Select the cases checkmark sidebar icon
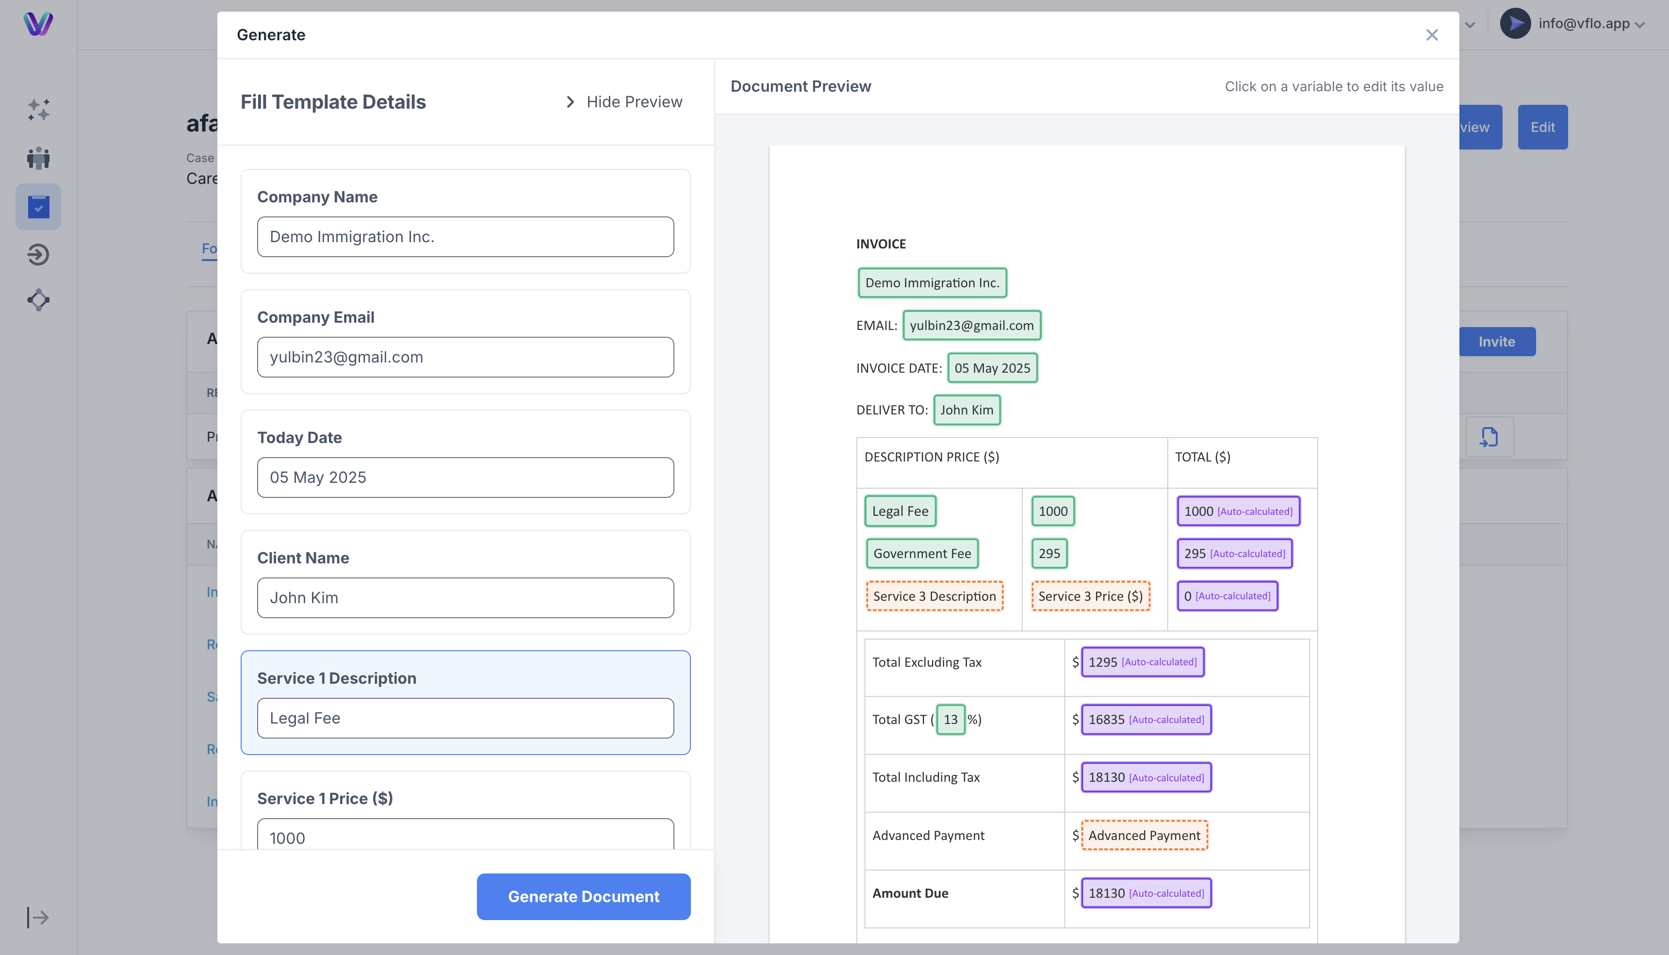Image resolution: width=1669 pixels, height=955 pixels. point(38,207)
